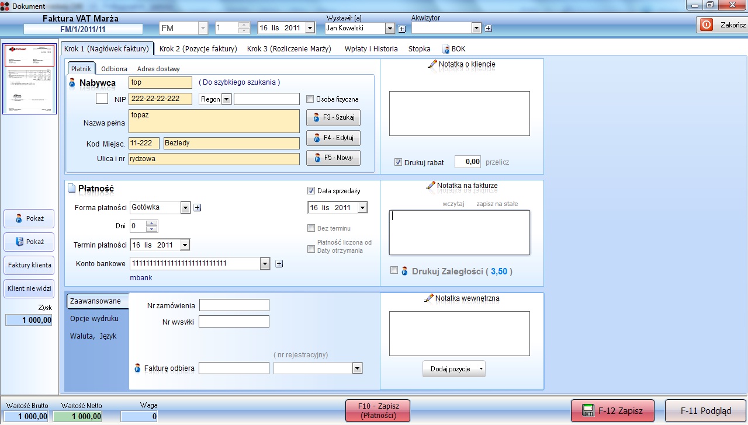Expand the Akwizytor dropdown
This screenshot has width=748, height=425.
click(476, 28)
